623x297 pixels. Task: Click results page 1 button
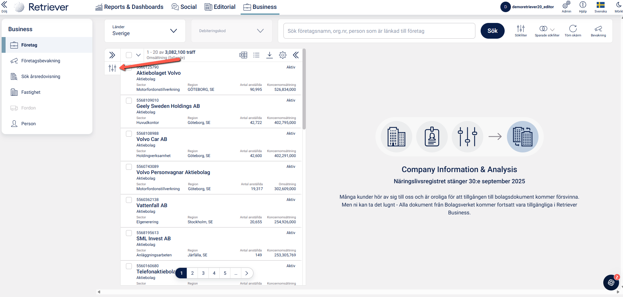coord(181,273)
